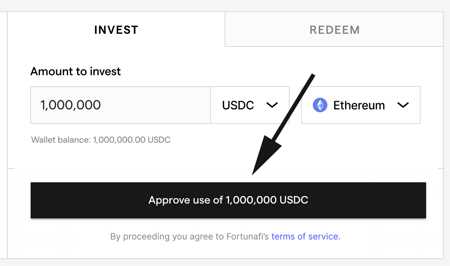Click the Ethereum diamond logo icon

click(320, 105)
